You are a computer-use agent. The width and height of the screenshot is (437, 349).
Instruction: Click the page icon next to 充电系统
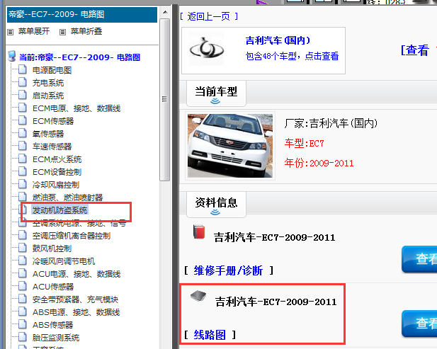tap(23, 82)
